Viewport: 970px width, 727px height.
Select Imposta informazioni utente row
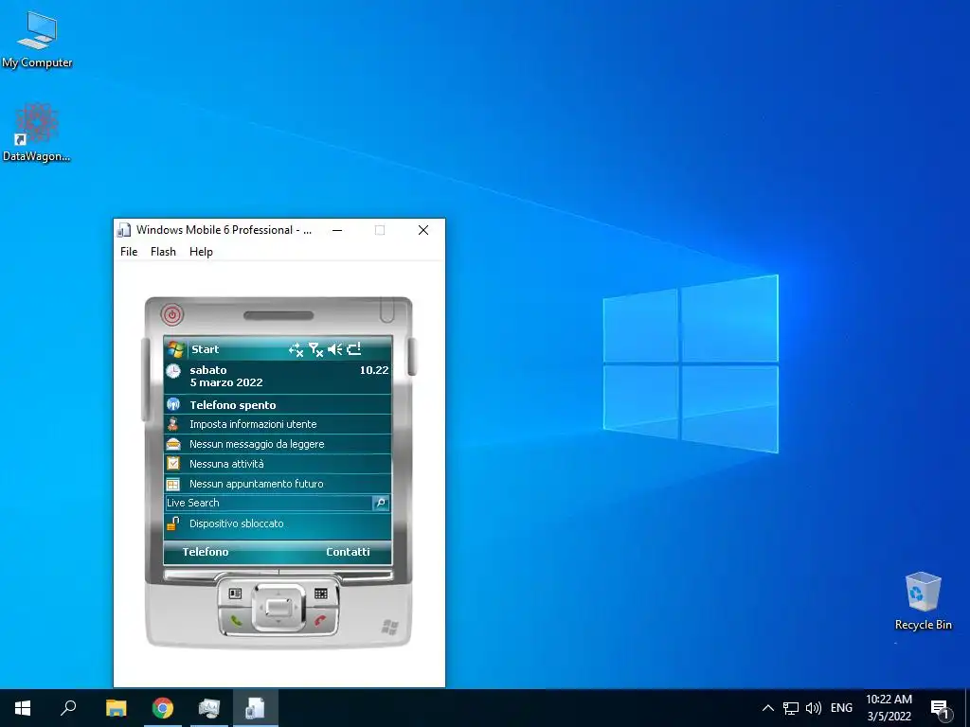click(278, 424)
